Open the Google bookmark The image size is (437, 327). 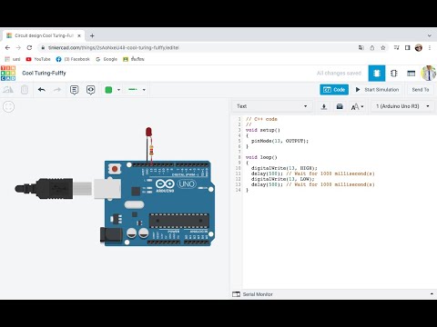pyautogui.click(x=107, y=59)
